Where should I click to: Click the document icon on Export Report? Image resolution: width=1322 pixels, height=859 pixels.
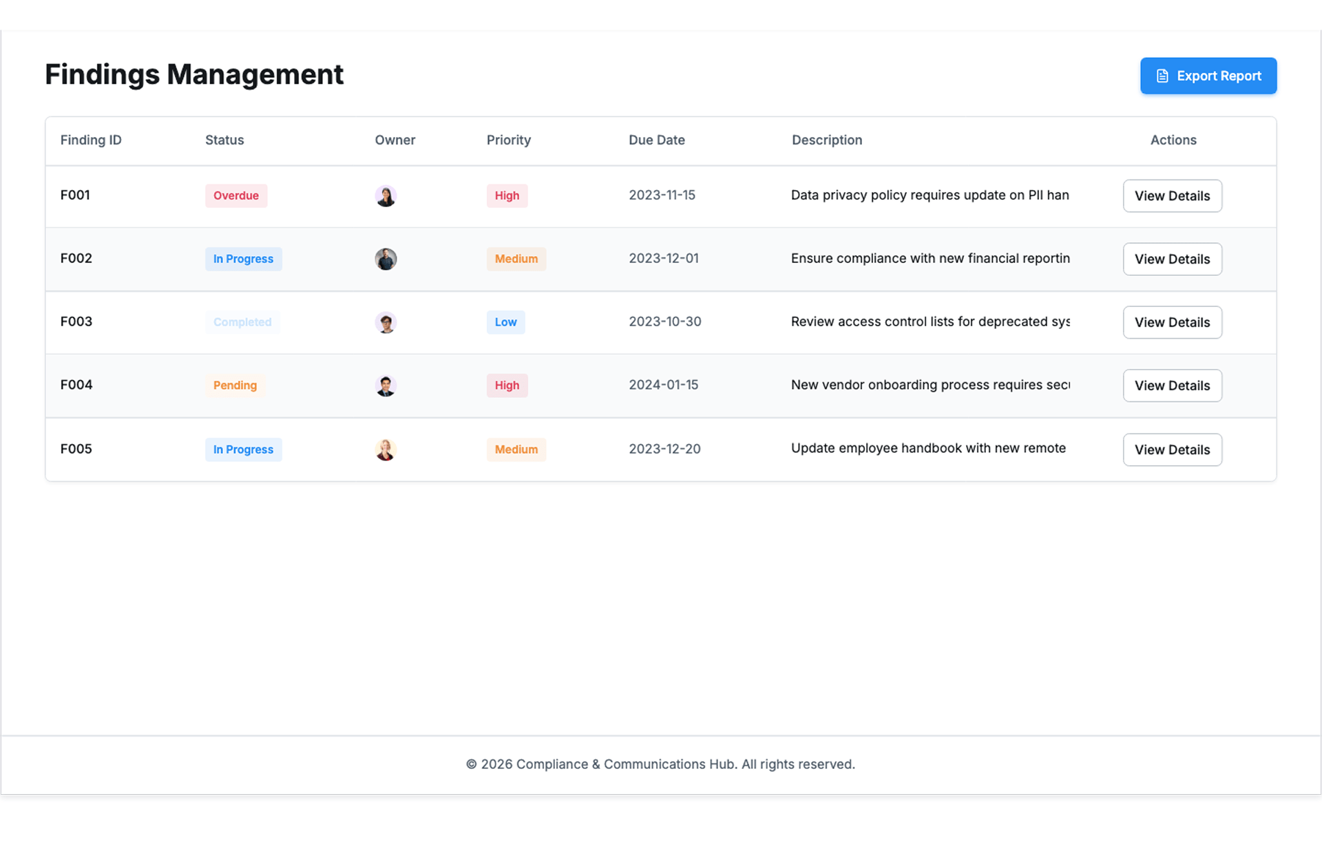[1162, 76]
